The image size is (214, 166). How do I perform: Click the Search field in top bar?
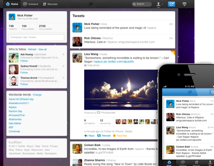pyautogui.click(x=142, y=4)
